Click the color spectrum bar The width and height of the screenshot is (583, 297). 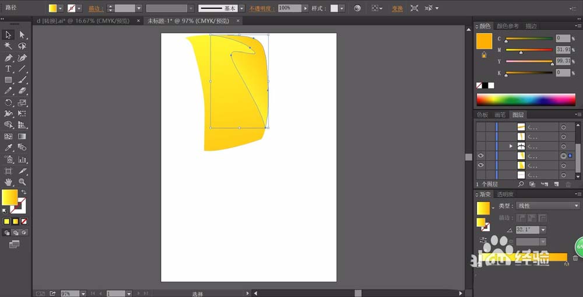pyautogui.click(x=526, y=99)
